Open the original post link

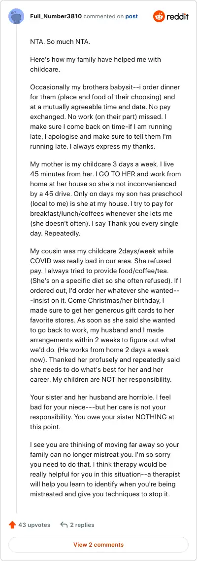[131, 16]
